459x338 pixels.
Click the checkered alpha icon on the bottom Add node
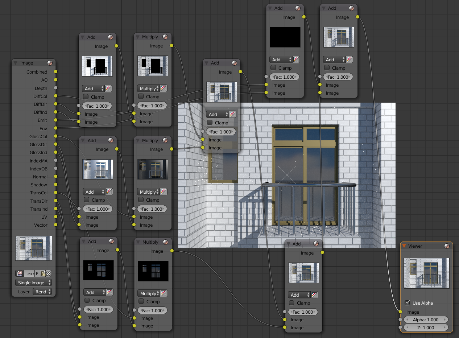click(x=314, y=295)
